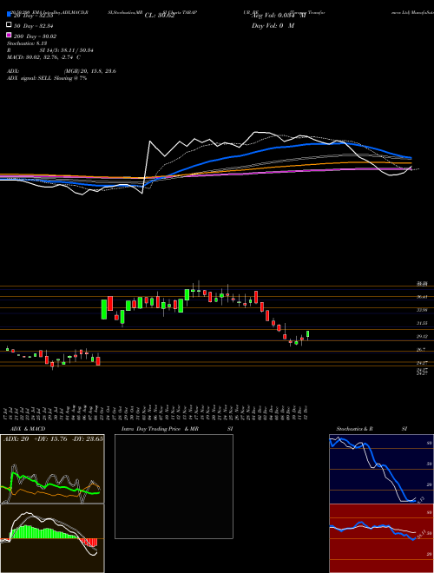Image resolution: width=434 pixels, height=573 pixels.
Task: Click the 36.41 price axis label
Action: pyautogui.click(x=422, y=297)
